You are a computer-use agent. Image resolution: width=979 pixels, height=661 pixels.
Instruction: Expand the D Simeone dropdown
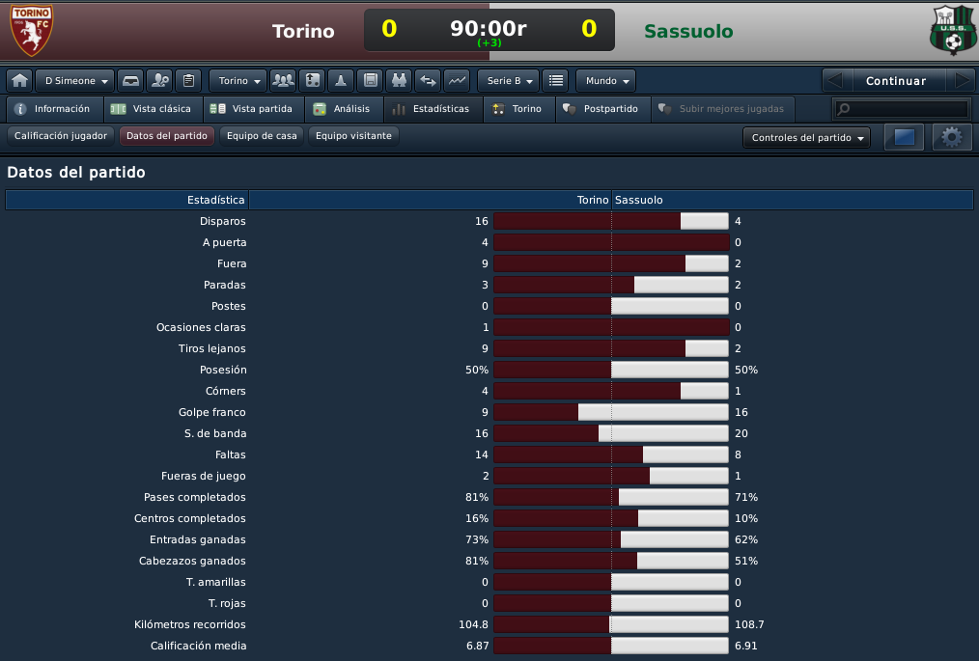[x=75, y=80]
